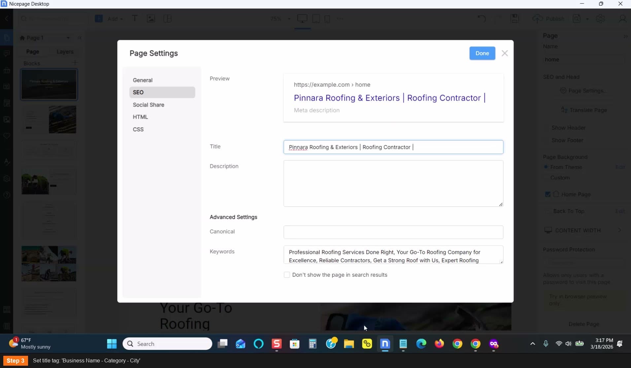Open the settings gear icon

point(600,19)
